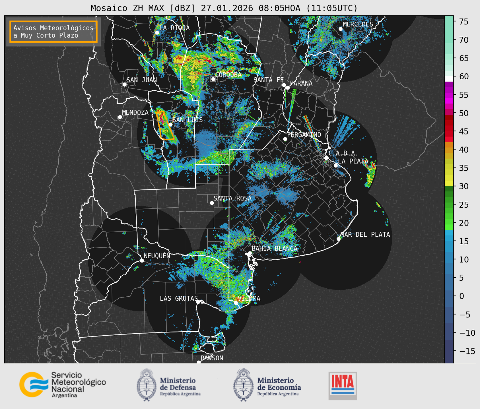Click the Avisos Meteorológicos a Muy Corto Plazo legend
Image resolution: width=480 pixels, height=409 pixels.
click(53, 32)
